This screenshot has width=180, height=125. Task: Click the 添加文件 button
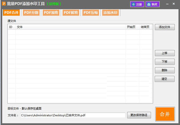pos(165,27)
